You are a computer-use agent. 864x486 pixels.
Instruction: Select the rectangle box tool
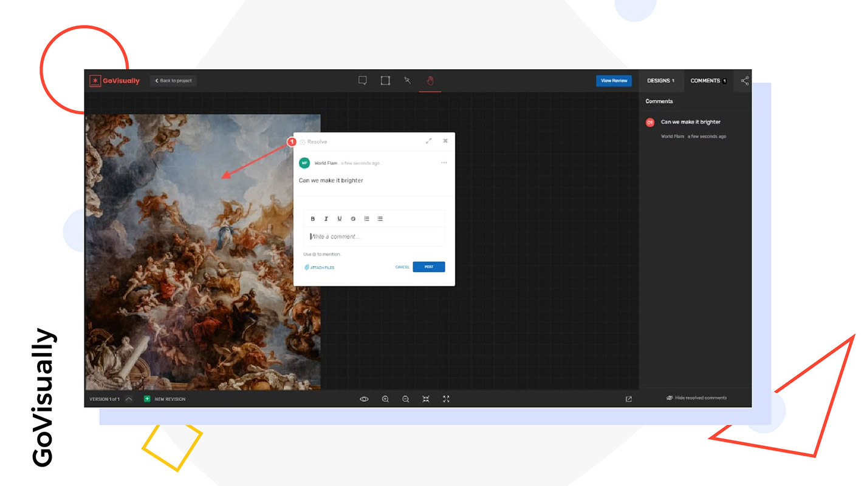coord(385,81)
